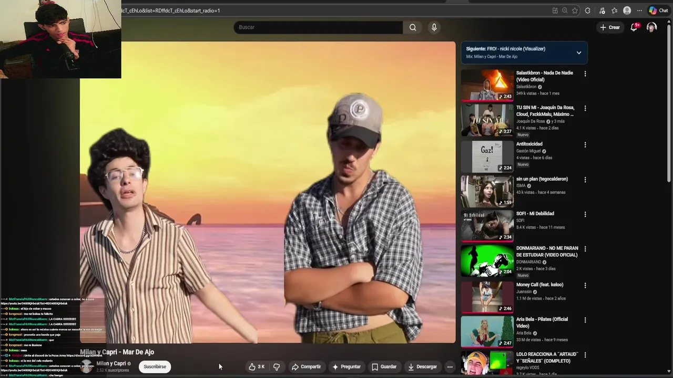Download video with Descargar
Viewport: 673px width, 378px height.
(x=422, y=366)
